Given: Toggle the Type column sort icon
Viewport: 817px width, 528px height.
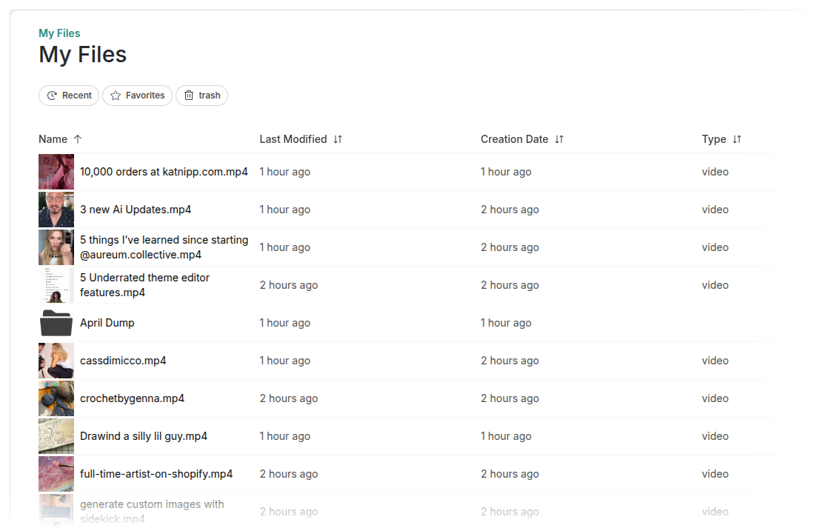Looking at the screenshot, I should tap(737, 139).
